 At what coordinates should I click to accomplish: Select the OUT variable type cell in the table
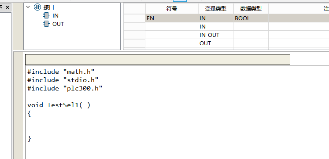pyautogui.click(x=216, y=43)
